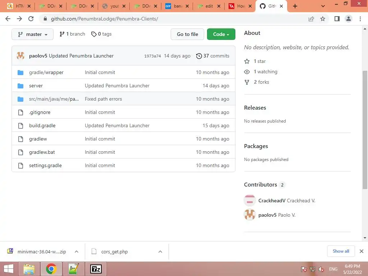
Task: Click the ENG language indicator
Action: (333, 269)
